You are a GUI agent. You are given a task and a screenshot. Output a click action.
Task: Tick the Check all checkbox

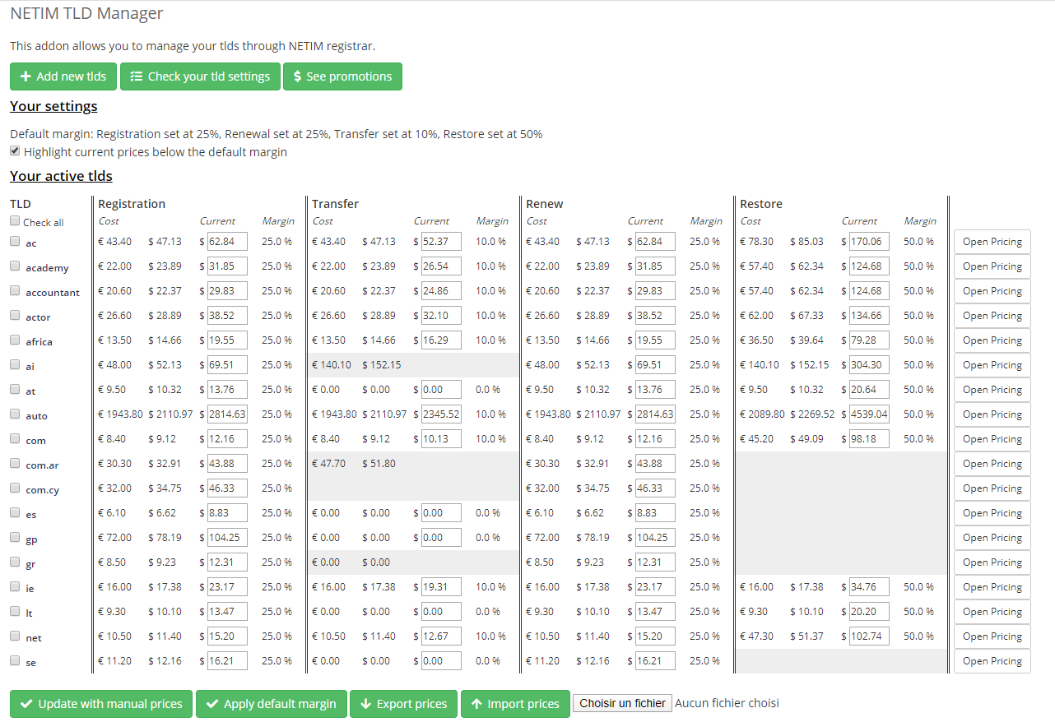[15, 221]
